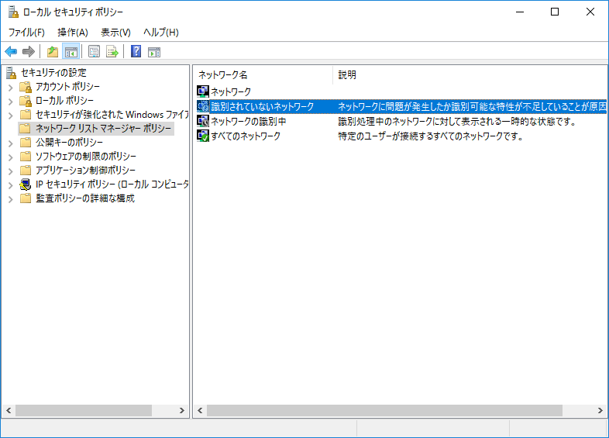This screenshot has width=609, height=438.
Task: Expand the ソフトウェアの制限のポリシー node
Action: (x=11, y=157)
